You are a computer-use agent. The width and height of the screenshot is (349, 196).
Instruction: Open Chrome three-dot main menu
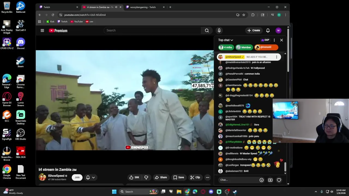click(285, 15)
